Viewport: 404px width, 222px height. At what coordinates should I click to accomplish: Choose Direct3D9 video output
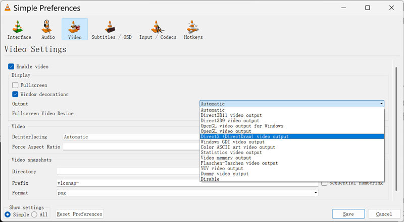coord(292,120)
